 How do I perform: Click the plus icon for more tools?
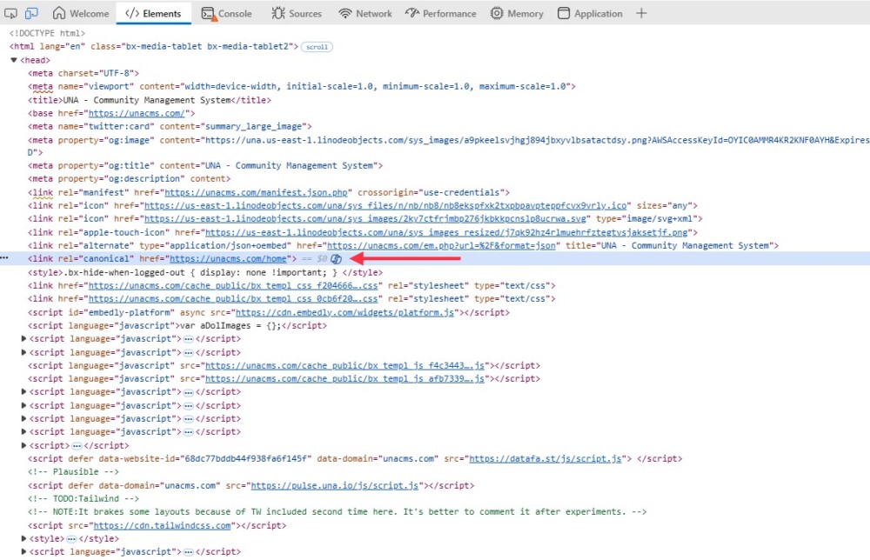[x=641, y=13]
